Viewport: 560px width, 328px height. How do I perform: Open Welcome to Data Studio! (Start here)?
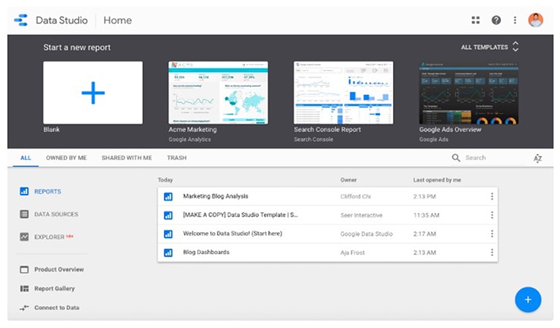pyautogui.click(x=233, y=233)
